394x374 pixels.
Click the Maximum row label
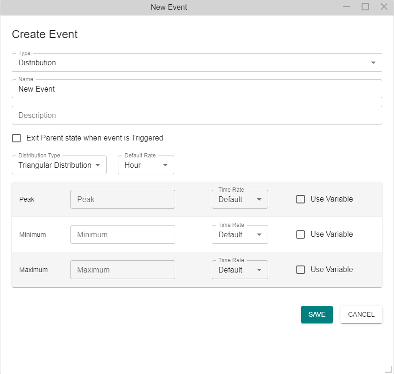(33, 270)
